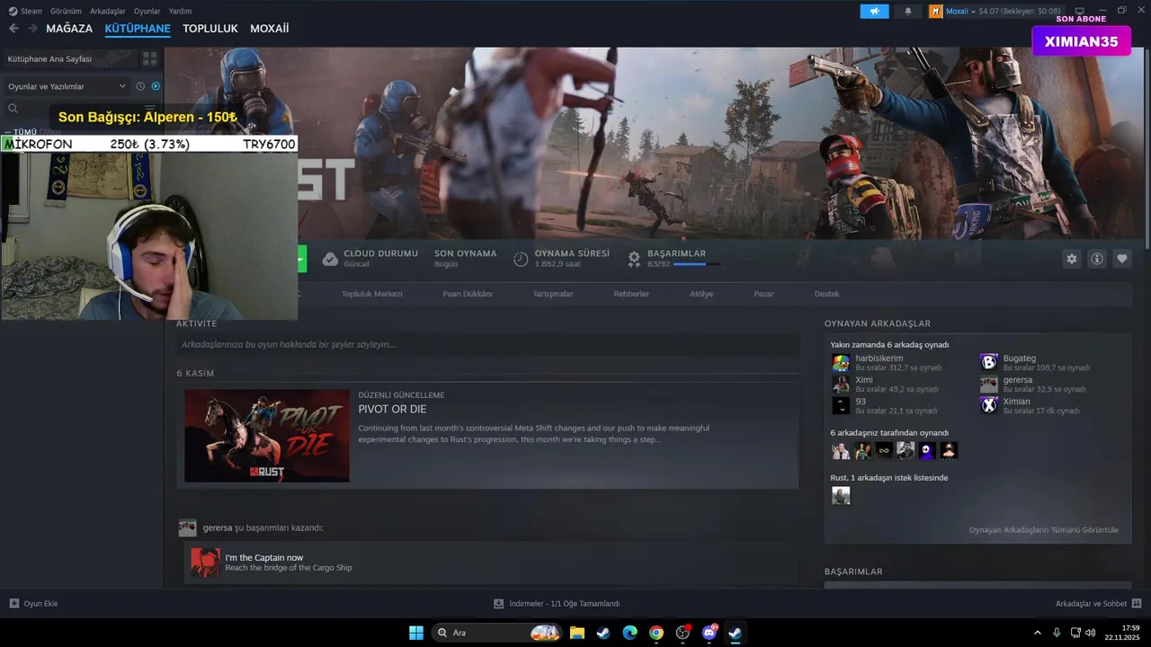The image size is (1151, 647).
Task: Show game info with the info icon
Action: [x=1097, y=259]
